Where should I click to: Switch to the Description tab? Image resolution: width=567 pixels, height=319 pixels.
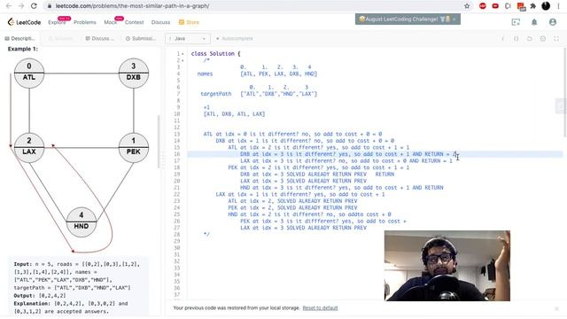point(20,38)
